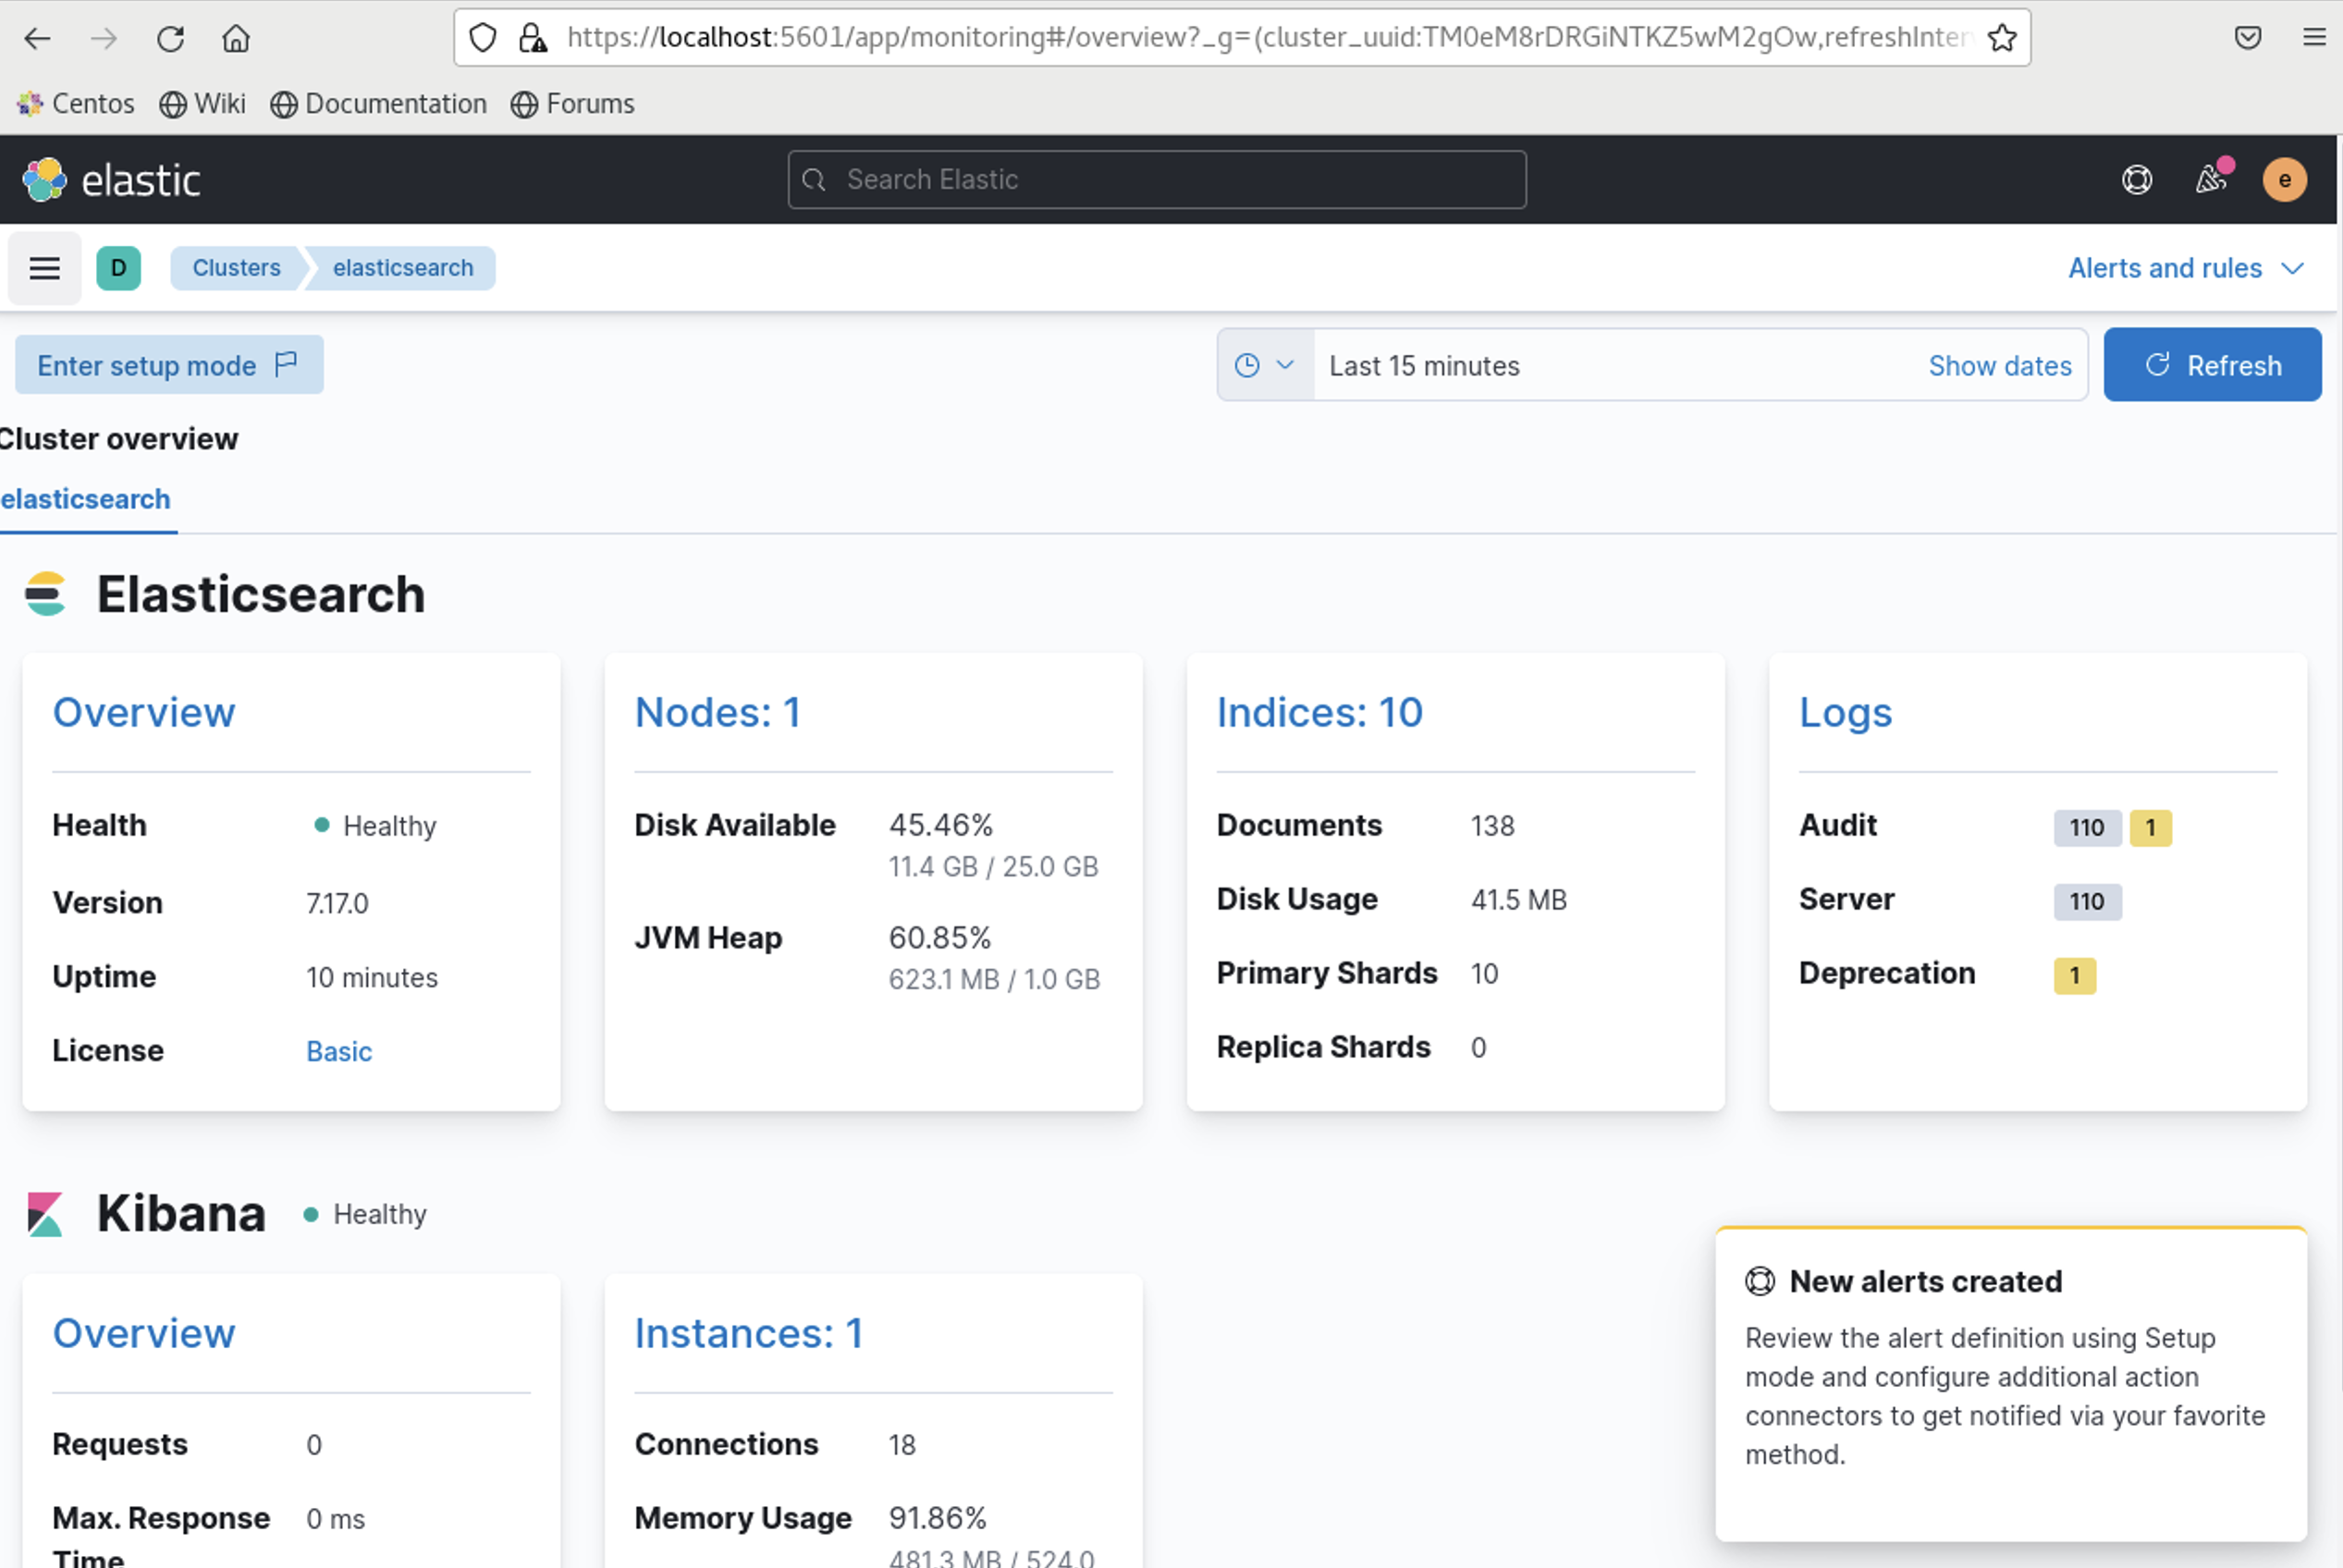2343x1568 pixels.
Task: Select the elasticsearch tab
Action: coord(86,499)
